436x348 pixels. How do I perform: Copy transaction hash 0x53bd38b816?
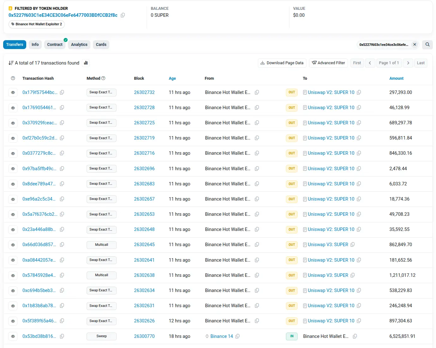(x=62, y=336)
